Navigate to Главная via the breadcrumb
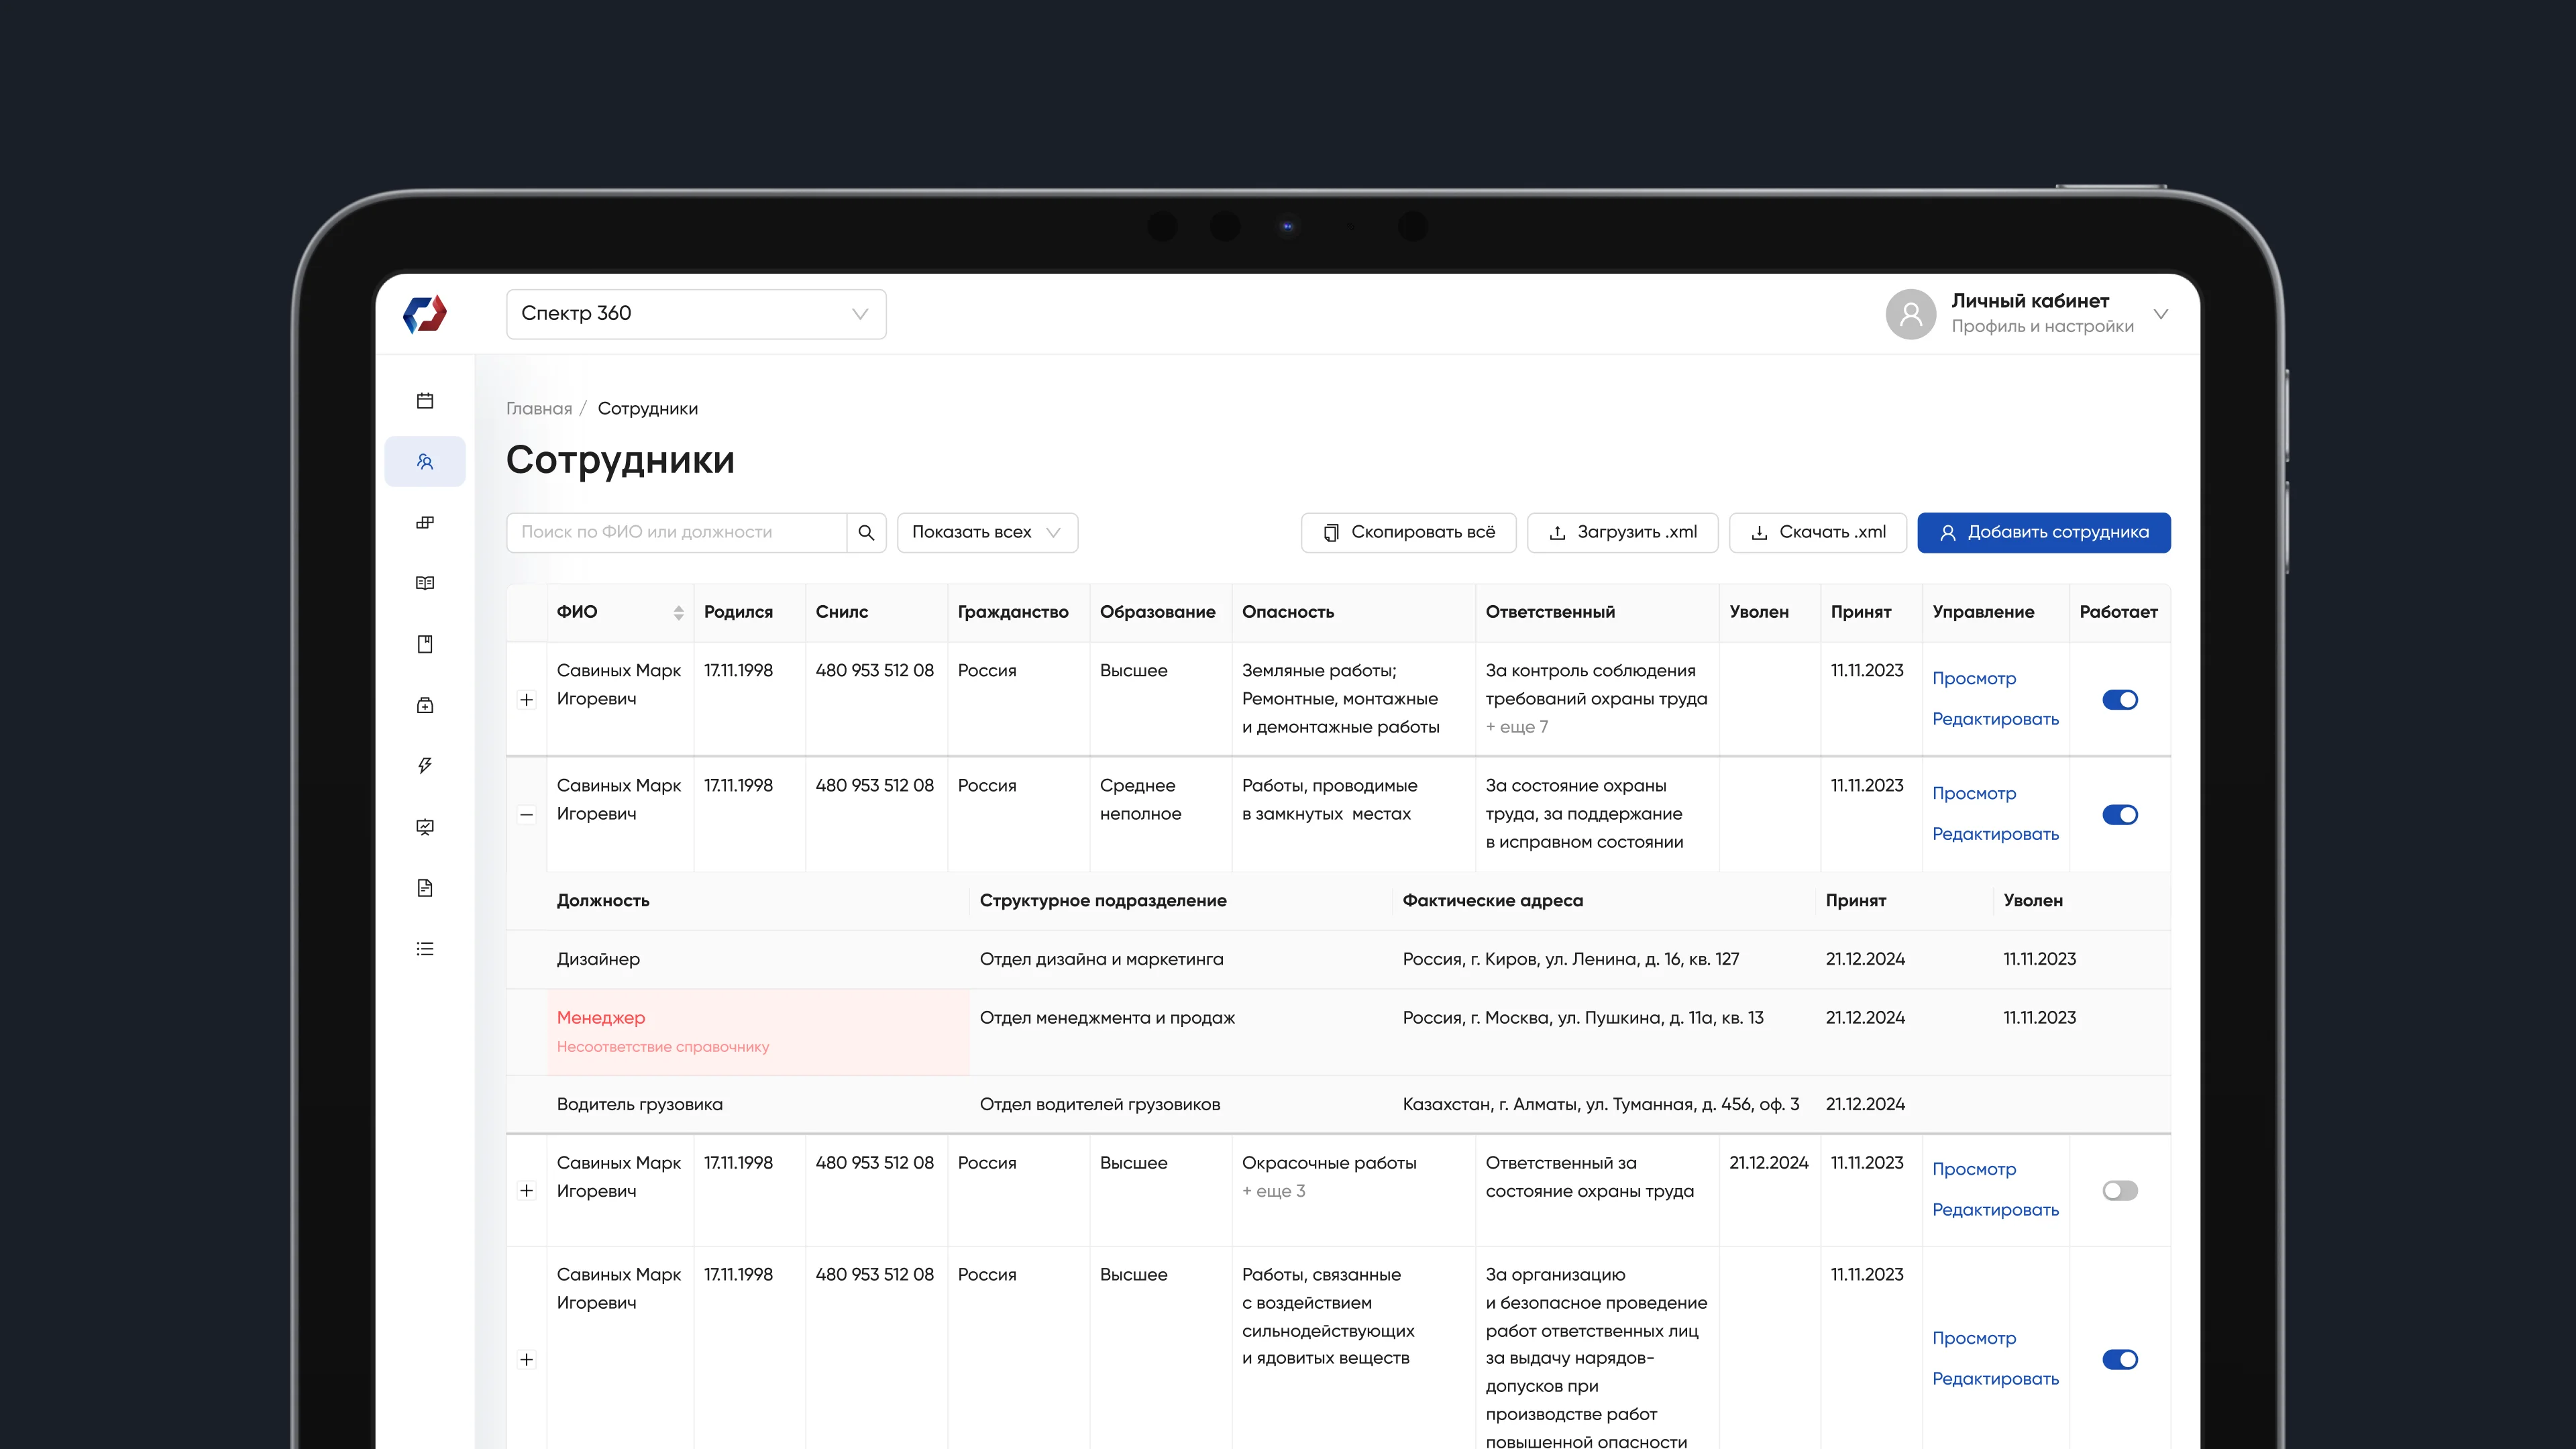This screenshot has width=2576, height=1449. [x=538, y=408]
